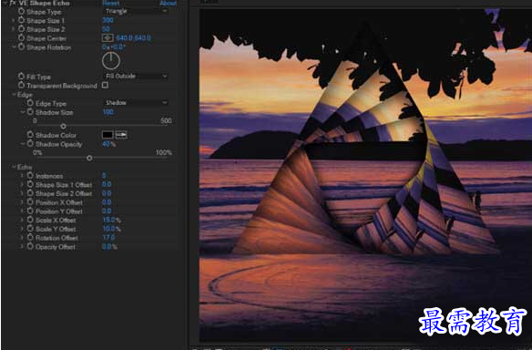Click the Scale X Offset value 15.0%
The height and width of the screenshot is (350, 532).
point(112,220)
